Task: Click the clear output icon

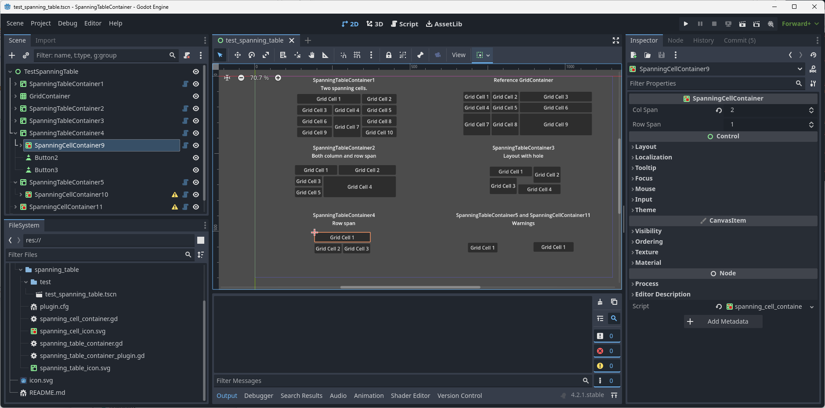Action: pos(600,302)
